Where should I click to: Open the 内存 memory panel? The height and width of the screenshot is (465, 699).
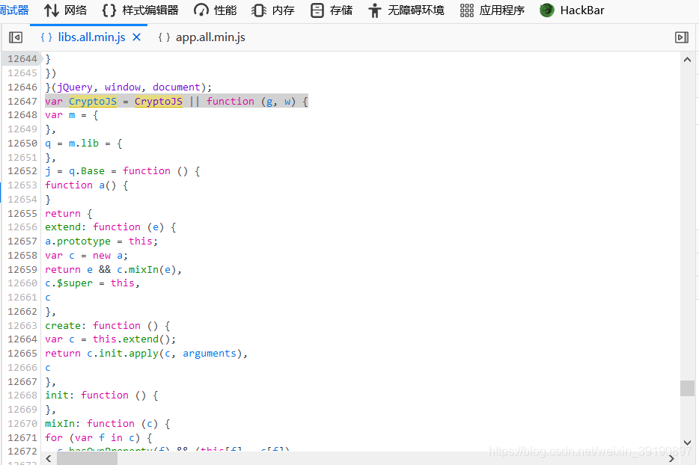pyautogui.click(x=273, y=10)
